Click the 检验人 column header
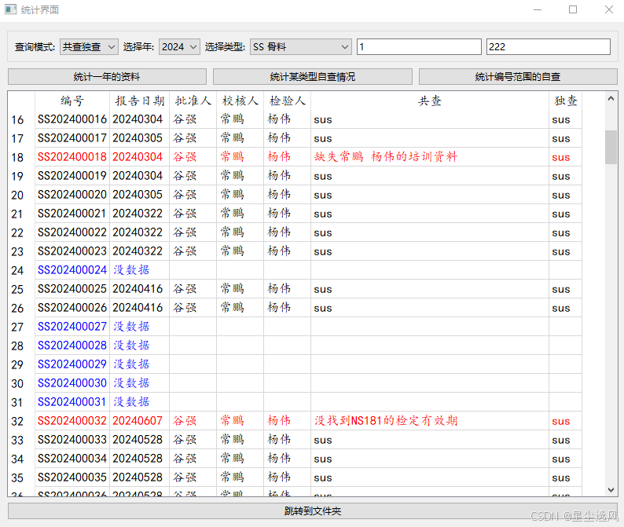The height and width of the screenshot is (527, 624). 287,101
